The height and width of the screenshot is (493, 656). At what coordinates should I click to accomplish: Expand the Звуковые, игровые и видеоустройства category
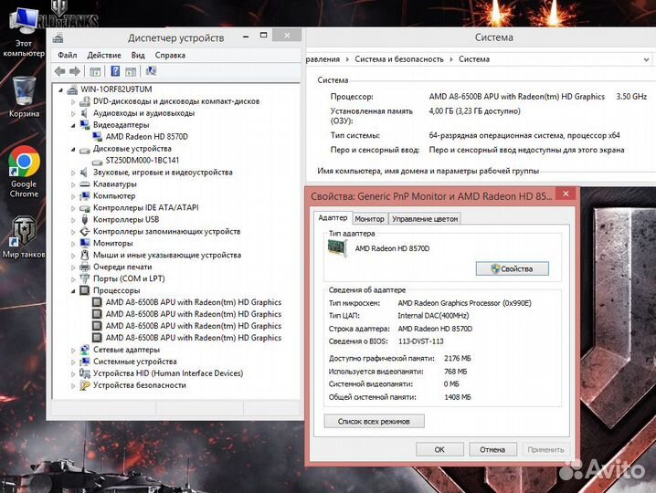click(x=73, y=173)
